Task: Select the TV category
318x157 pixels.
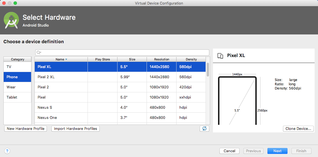Action: [17, 67]
